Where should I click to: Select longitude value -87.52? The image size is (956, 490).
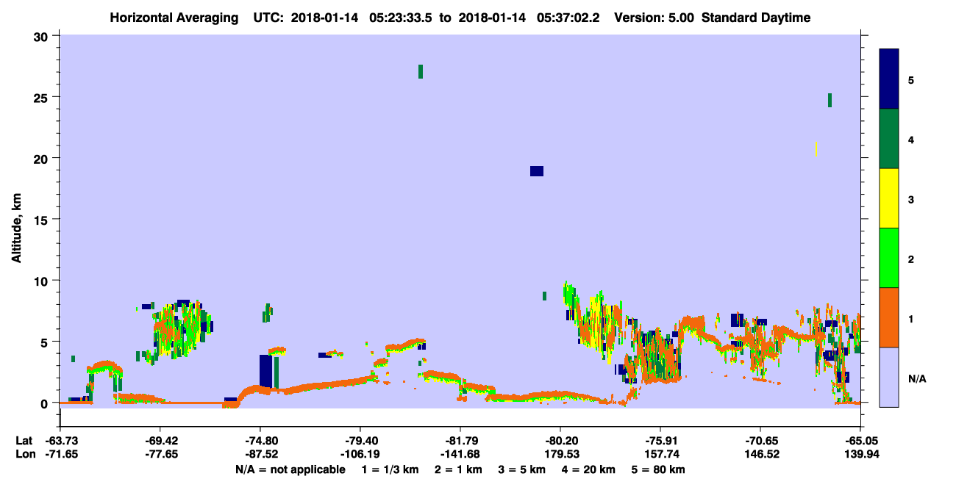pos(260,454)
